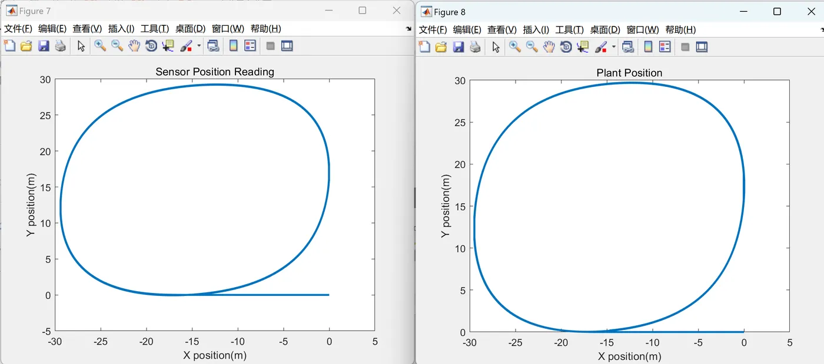Select Brush data tool in Figure 8
This screenshot has height=364, width=824.
(601, 47)
